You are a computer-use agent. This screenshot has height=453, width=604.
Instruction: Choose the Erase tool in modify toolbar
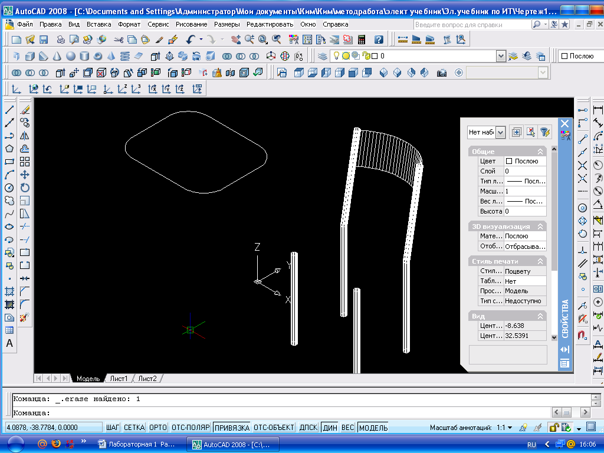click(25, 110)
